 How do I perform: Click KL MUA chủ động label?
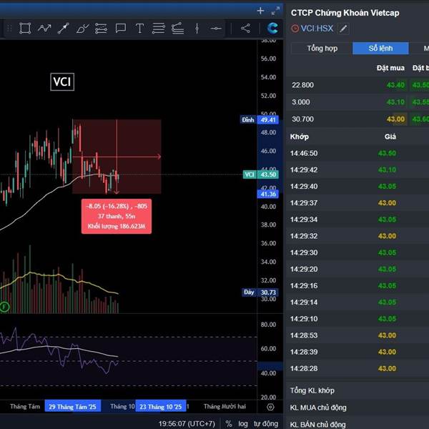click(x=318, y=408)
